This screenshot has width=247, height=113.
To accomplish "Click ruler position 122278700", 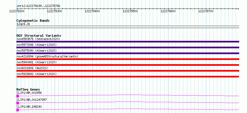I will point(206,11).
